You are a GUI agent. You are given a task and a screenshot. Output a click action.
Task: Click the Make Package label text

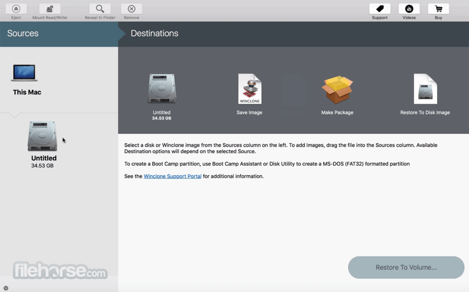coord(337,113)
